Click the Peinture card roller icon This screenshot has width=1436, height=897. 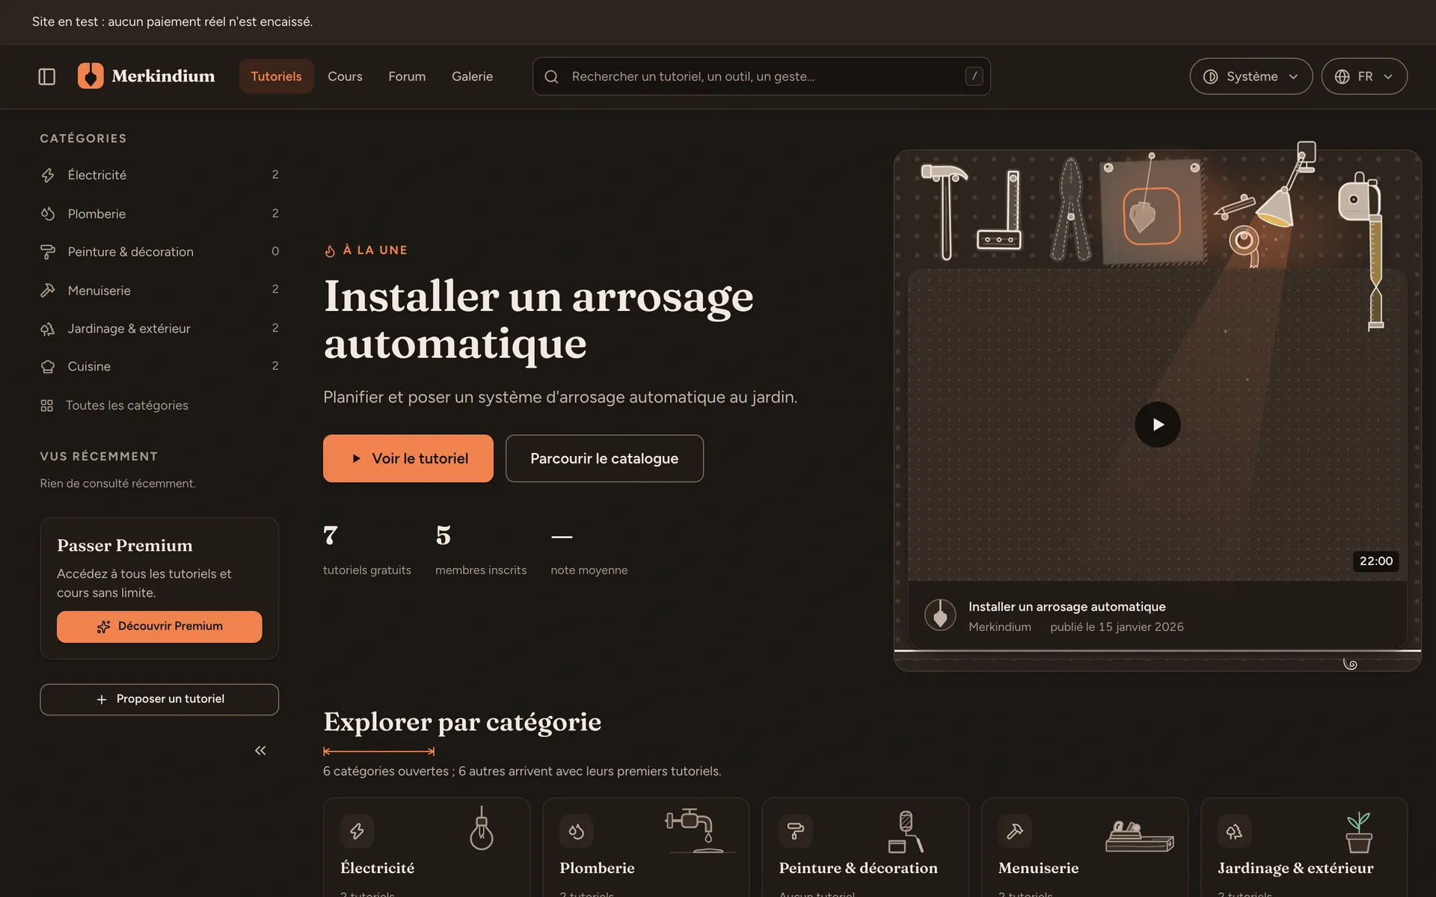[x=796, y=831]
